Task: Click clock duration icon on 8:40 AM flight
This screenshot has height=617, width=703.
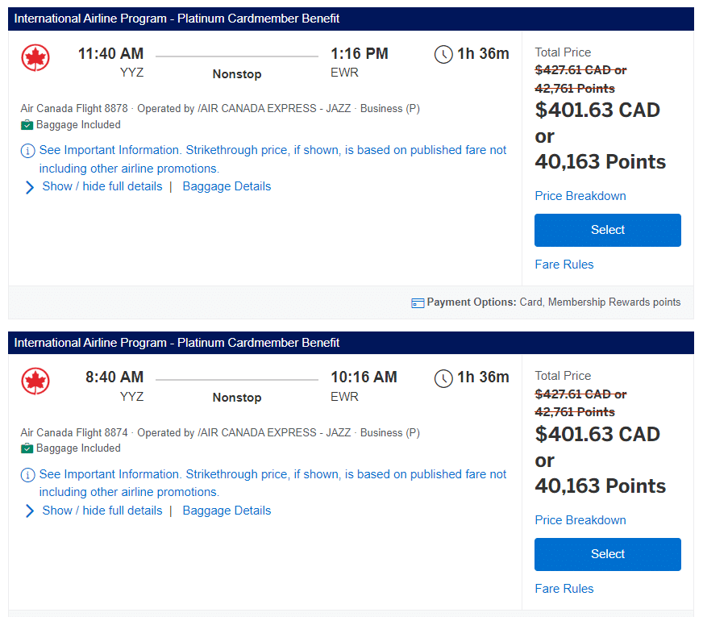Action: [x=443, y=378]
